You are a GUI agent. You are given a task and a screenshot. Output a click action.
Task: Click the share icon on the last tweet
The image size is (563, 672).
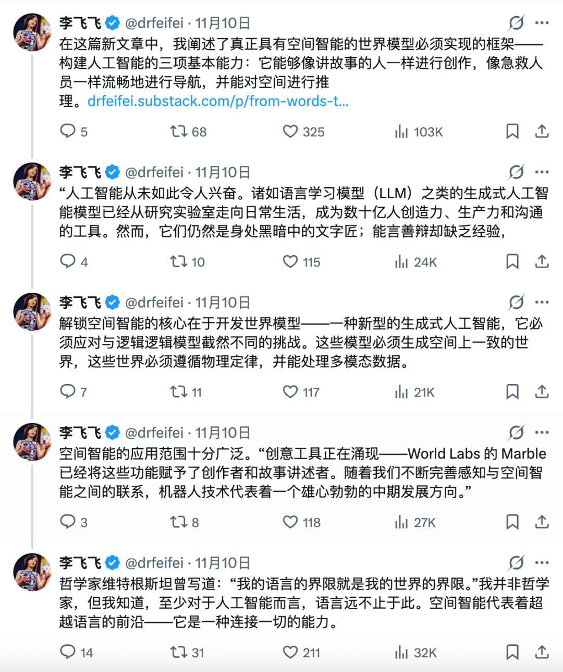[542, 653]
